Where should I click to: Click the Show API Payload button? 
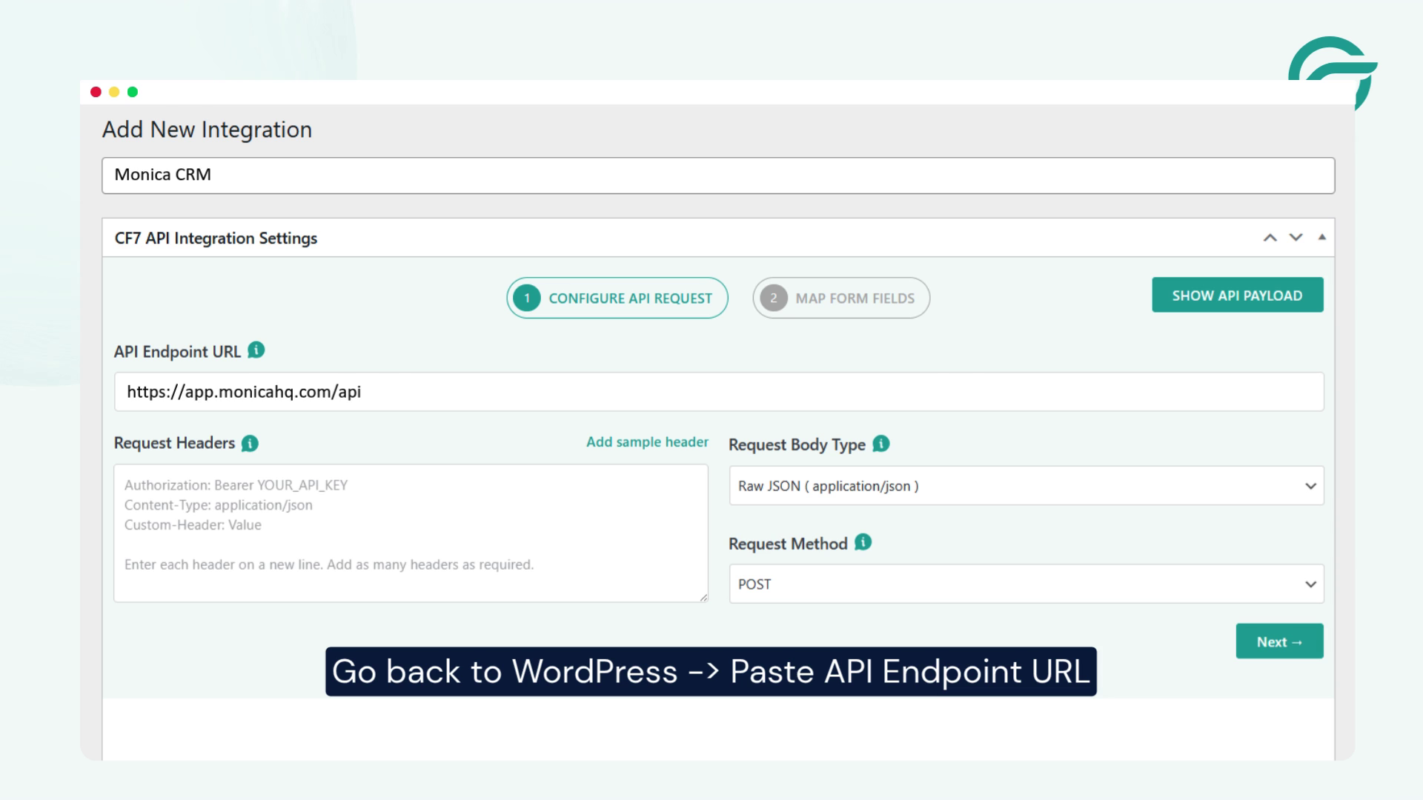pyautogui.click(x=1237, y=295)
